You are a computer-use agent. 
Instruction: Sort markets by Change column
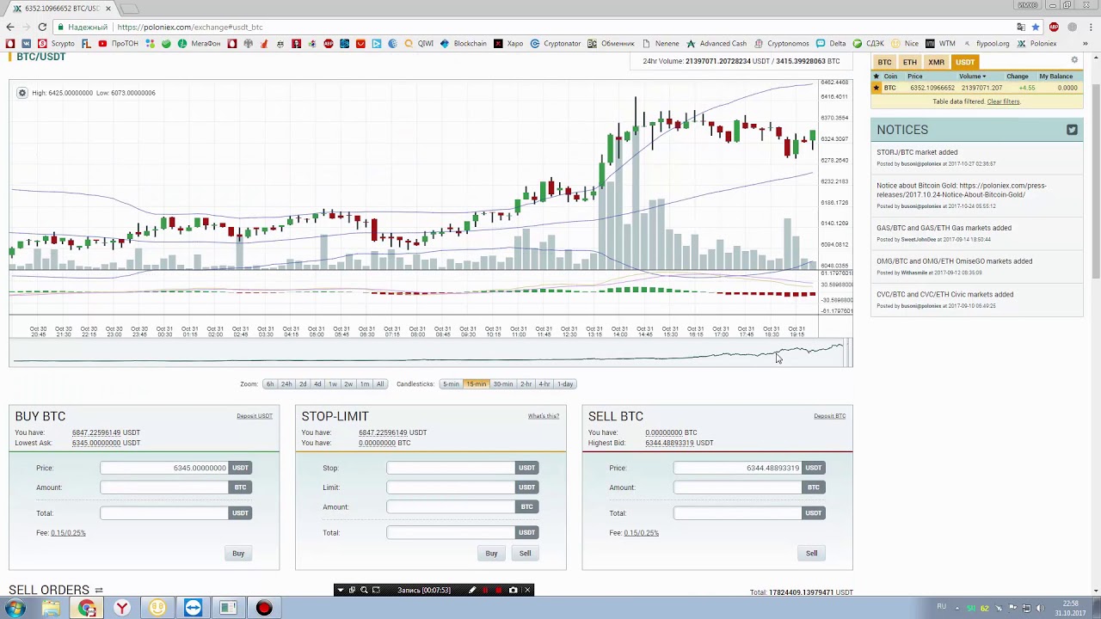1018,77
